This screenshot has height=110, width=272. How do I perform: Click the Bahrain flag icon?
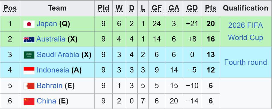[29, 86]
